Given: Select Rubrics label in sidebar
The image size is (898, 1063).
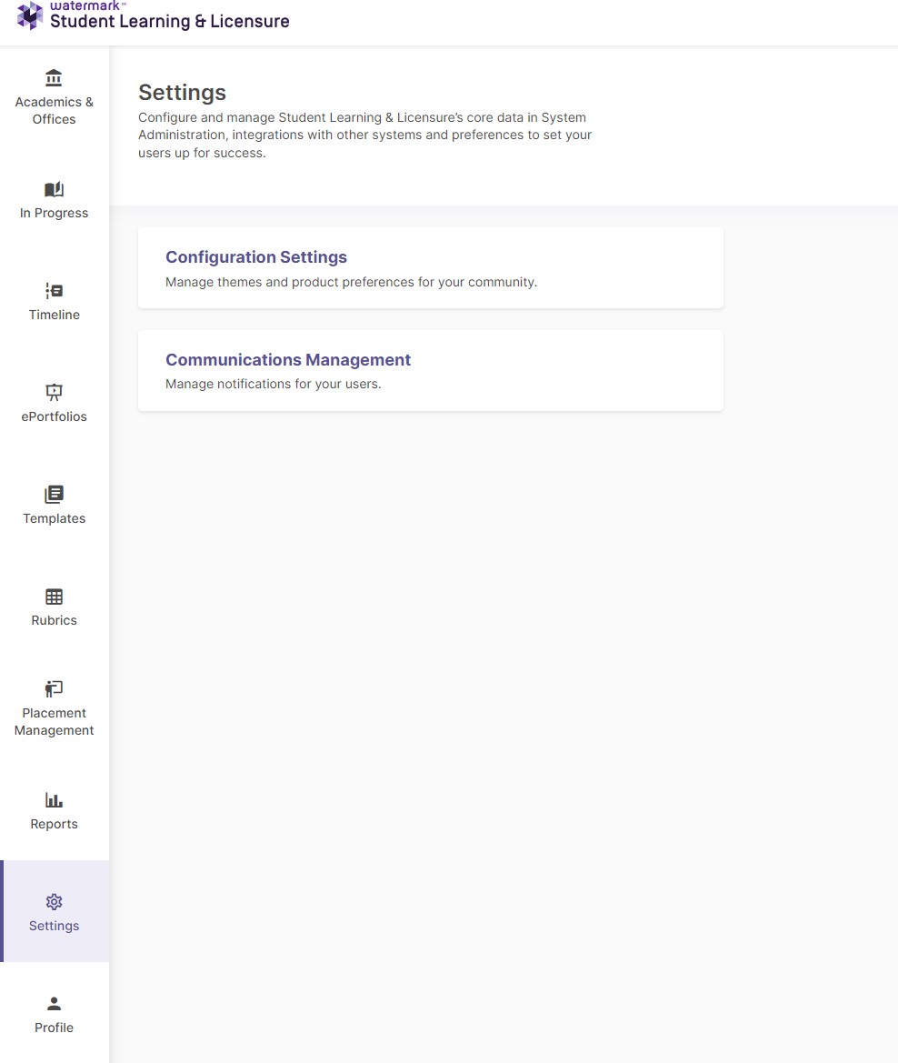Looking at the screenshot, I should click(x=55, y=620).
